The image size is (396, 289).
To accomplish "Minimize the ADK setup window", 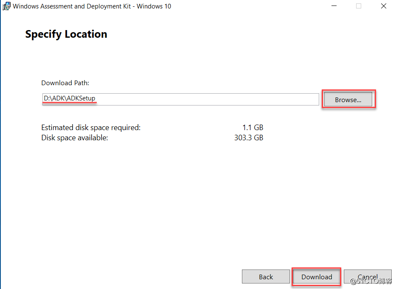I will click(x=334, y=6).
